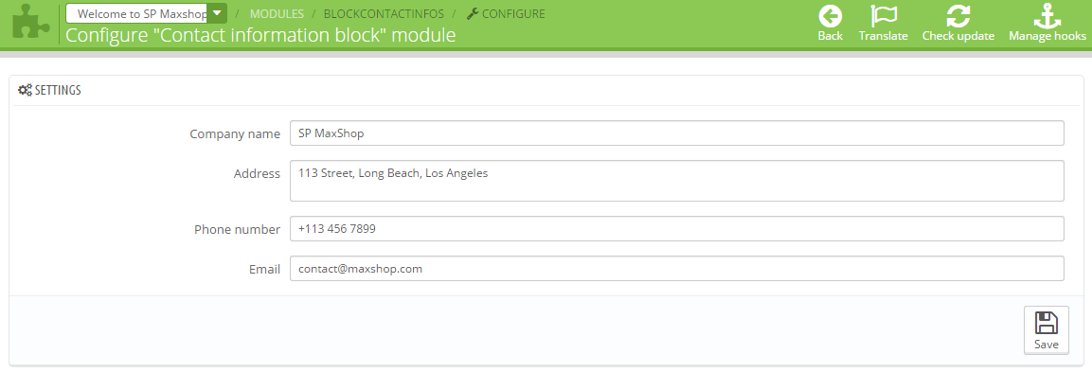Click the Email input field
1092x372 pixels.
coord(677,268)
